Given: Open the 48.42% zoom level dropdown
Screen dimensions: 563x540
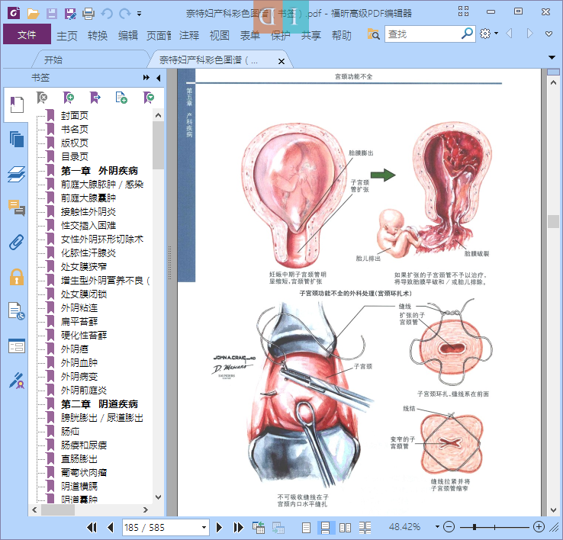Looking at the screenshot, I should coord(437,527).
